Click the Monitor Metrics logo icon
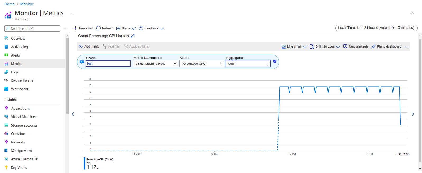Image resolution: width=422 pixels, height=173 pixels. pyautogui.click(x=8, y=15)
